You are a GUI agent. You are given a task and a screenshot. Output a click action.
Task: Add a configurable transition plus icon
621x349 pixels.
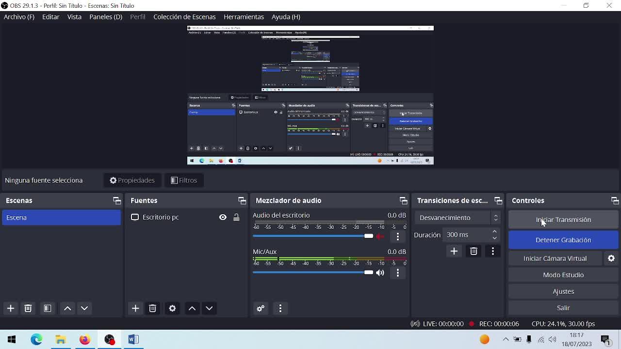tap(454, 251)
